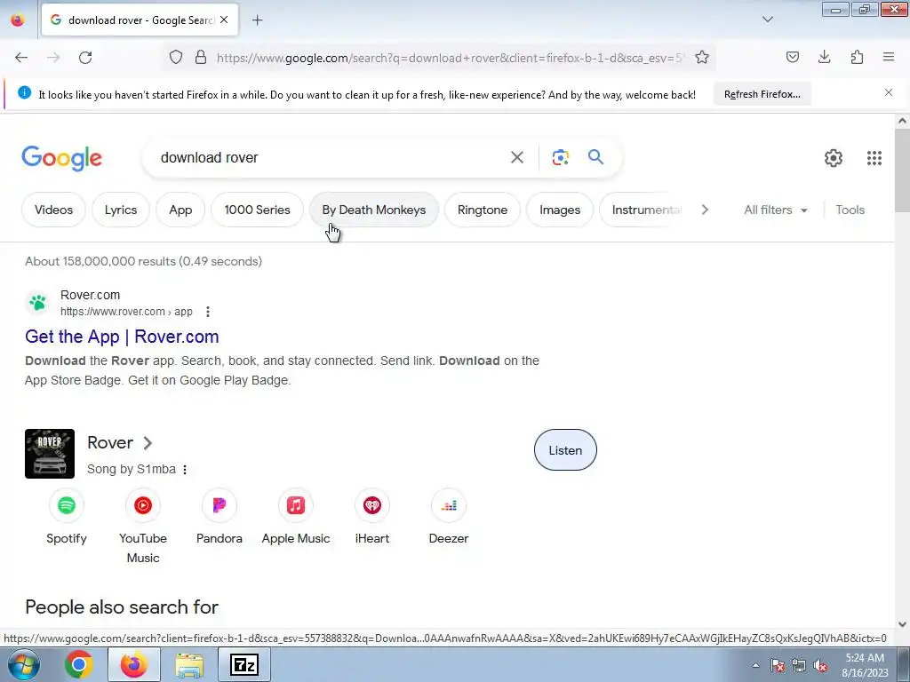Image resolution: width=910 pixels, height=682 pixels.
Task: Save page to Pocket icon
Action: click(792, 58)
